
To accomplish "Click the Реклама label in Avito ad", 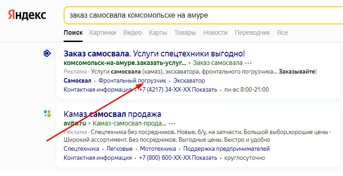I will click(x=75, y=132).
